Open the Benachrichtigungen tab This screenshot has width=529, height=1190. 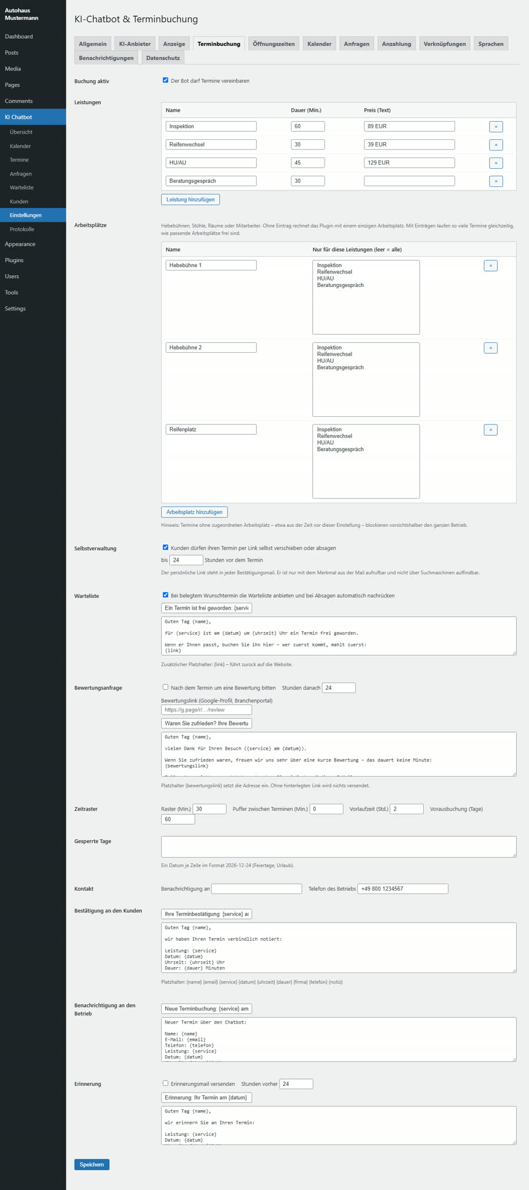click(x=106, y=58)
